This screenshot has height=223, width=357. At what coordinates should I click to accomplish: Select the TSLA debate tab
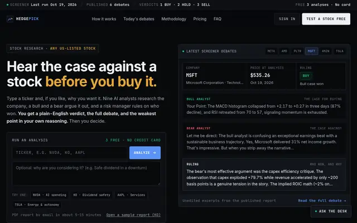pyautogui.click(x=340, y=51)
